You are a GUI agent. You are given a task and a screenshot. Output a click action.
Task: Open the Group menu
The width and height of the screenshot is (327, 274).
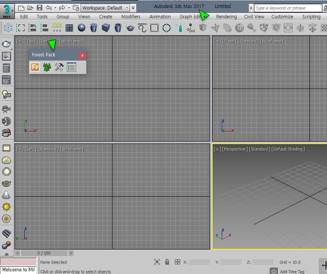click(x=63, y=16)
